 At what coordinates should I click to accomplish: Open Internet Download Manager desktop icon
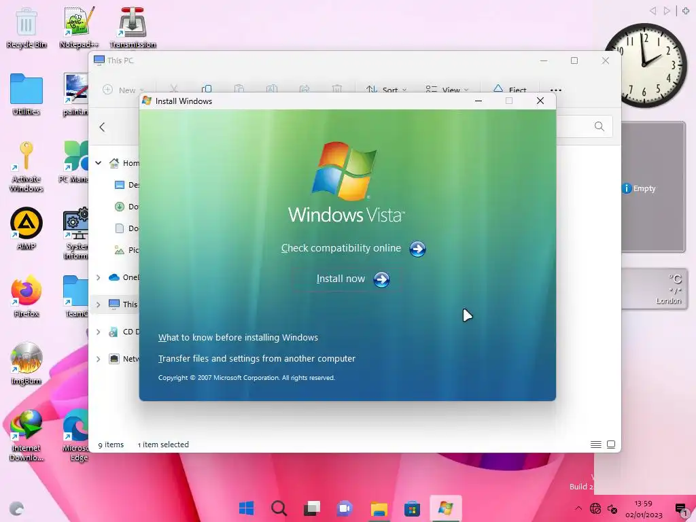pos(27,435)
